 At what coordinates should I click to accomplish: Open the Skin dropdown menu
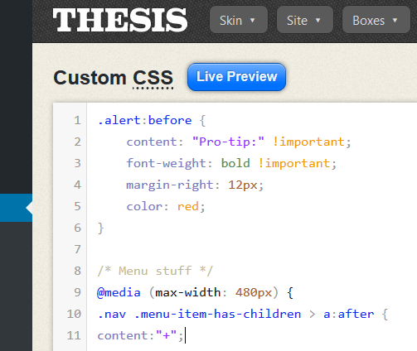[x=239, y=20]
